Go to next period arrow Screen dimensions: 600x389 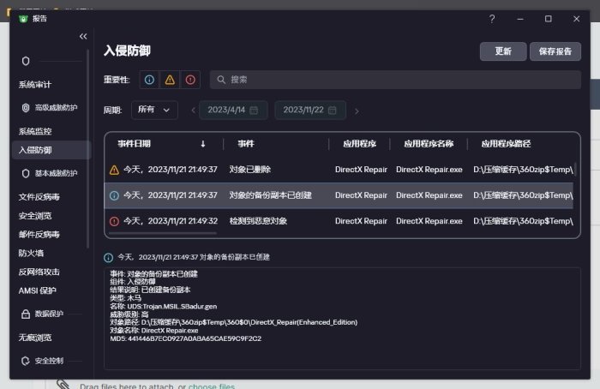click(x=357, y=111)
